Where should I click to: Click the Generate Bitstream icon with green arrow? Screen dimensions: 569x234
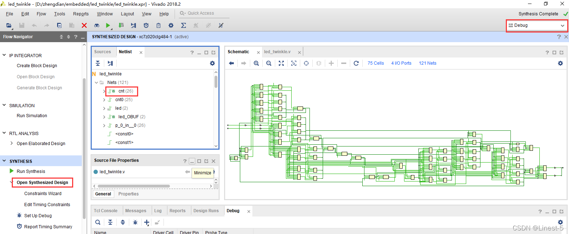(x=121, y=25)
